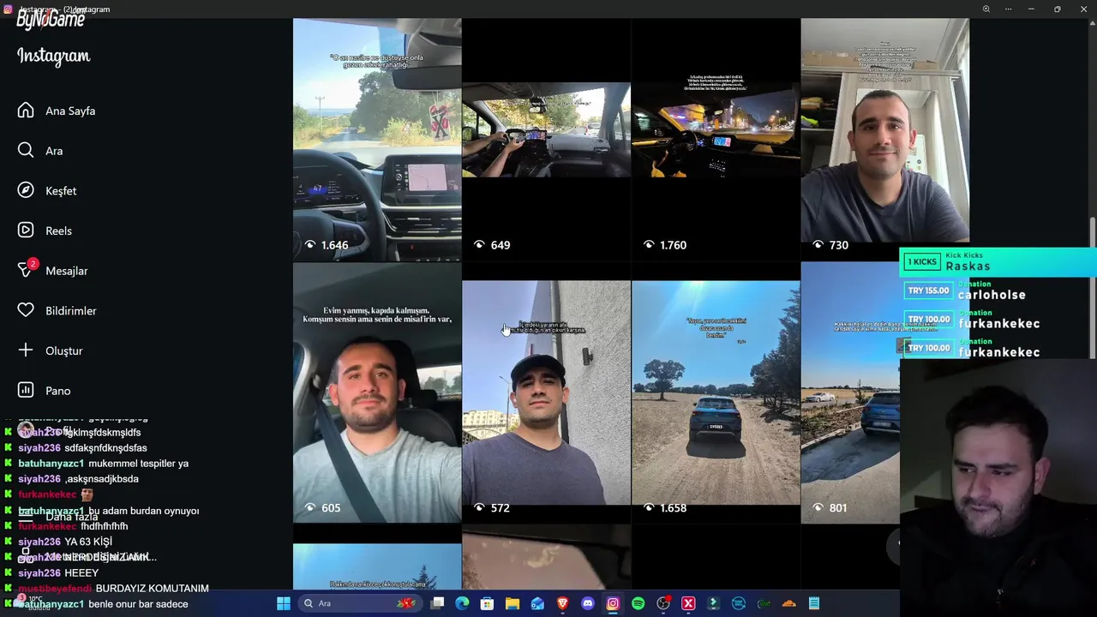Click the Bildirimler heart icon
The height and width of the screenshot is (617, 1097).
[x=26, y=310]
